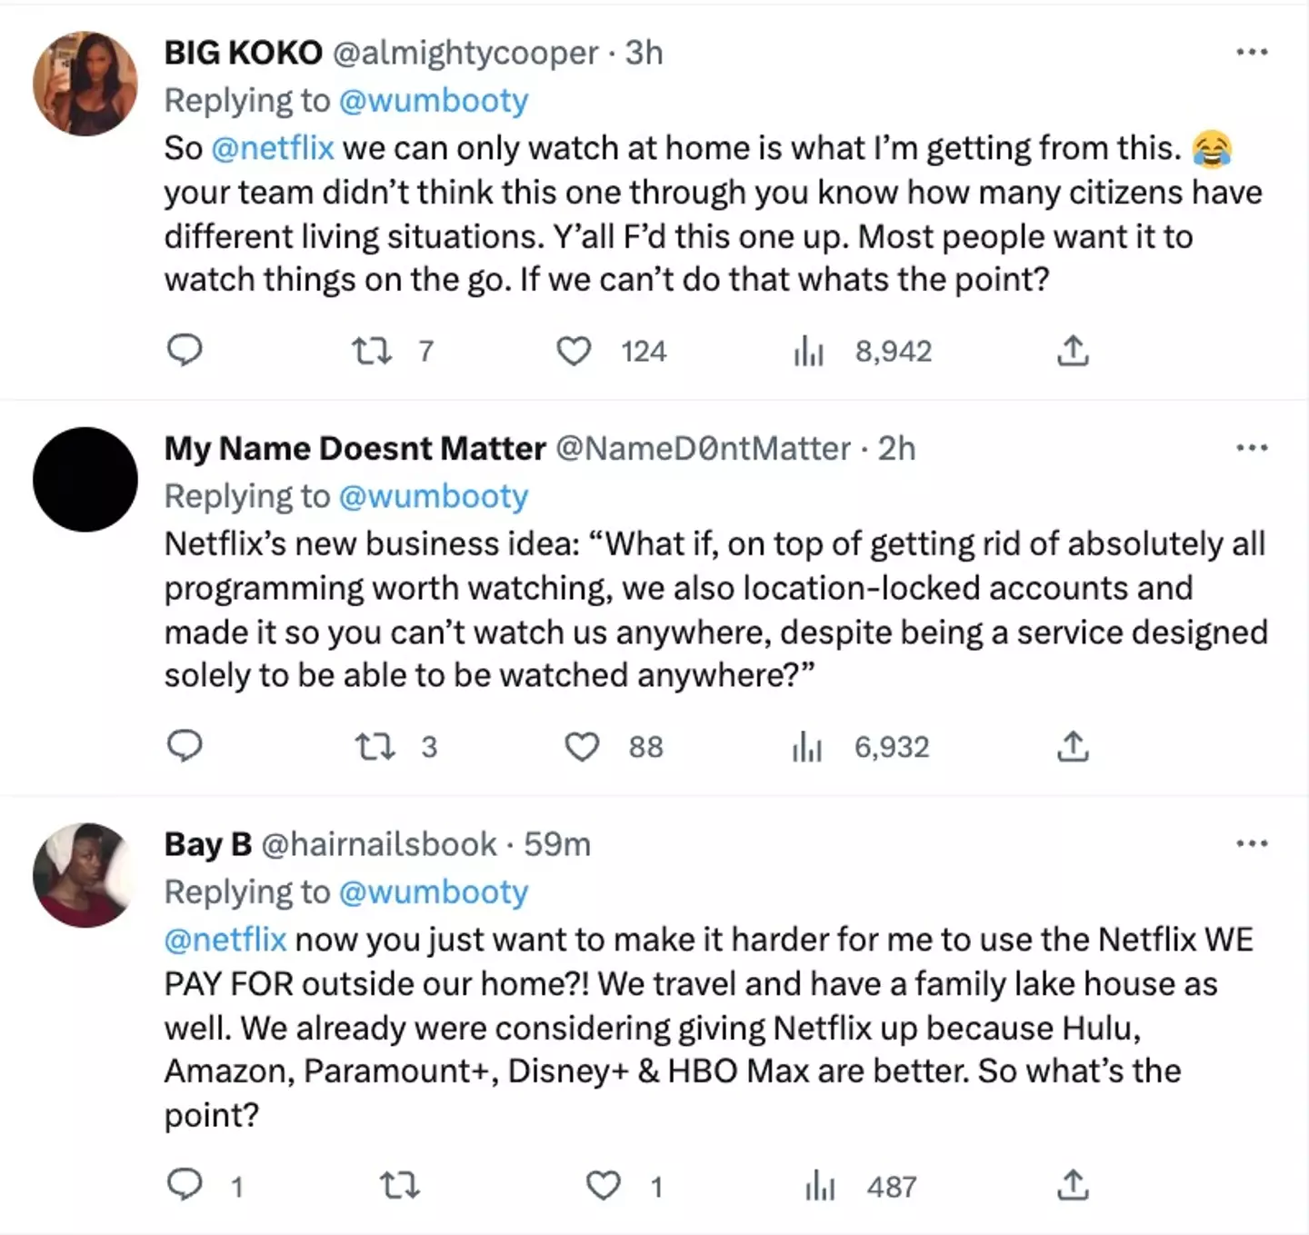
Task: Reply to My Name Doesnt Matter's tweet
Action: (185, 746)
